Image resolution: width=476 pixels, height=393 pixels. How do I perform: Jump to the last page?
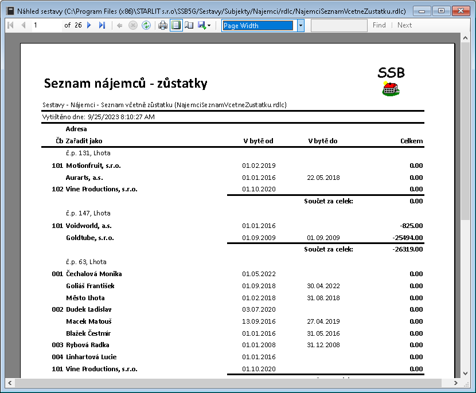point(102,25)
